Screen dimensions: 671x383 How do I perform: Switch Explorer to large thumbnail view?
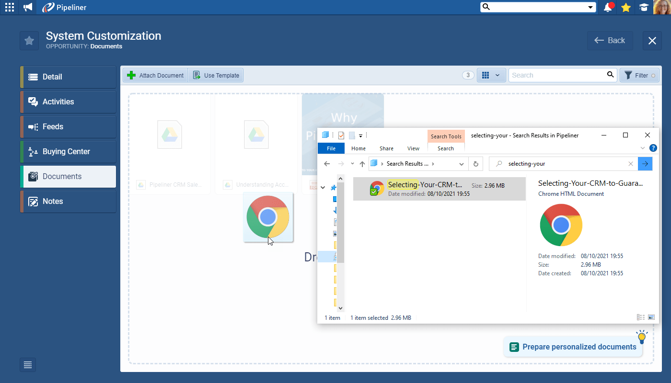click(x=651, y=317)
